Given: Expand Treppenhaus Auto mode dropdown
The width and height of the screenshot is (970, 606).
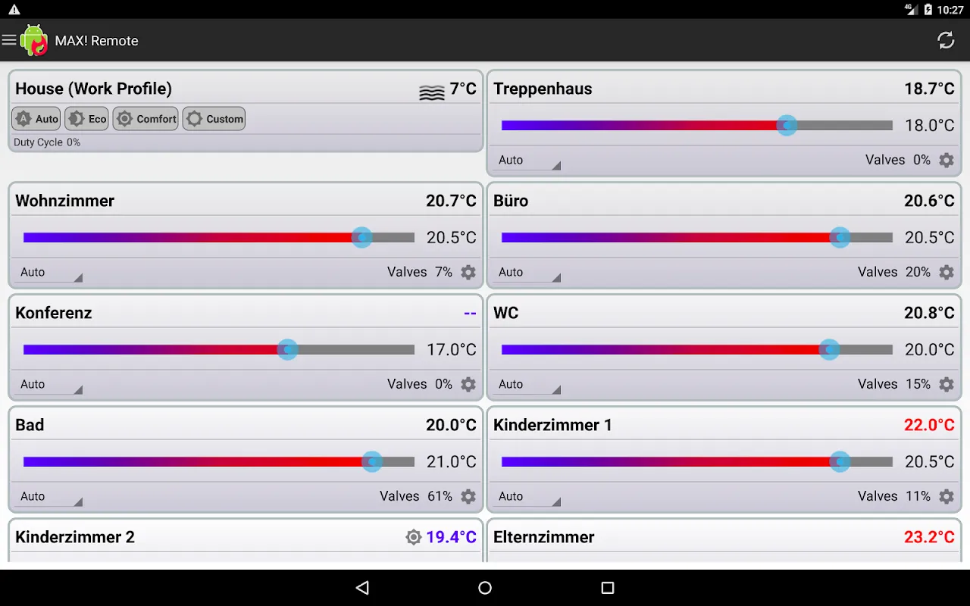Looking at the screenshot, I should pyautogui.click(x=527, y=160).
